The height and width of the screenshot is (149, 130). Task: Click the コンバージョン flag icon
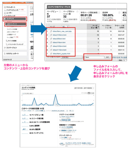pyautogui.click(x=5, y=48)
